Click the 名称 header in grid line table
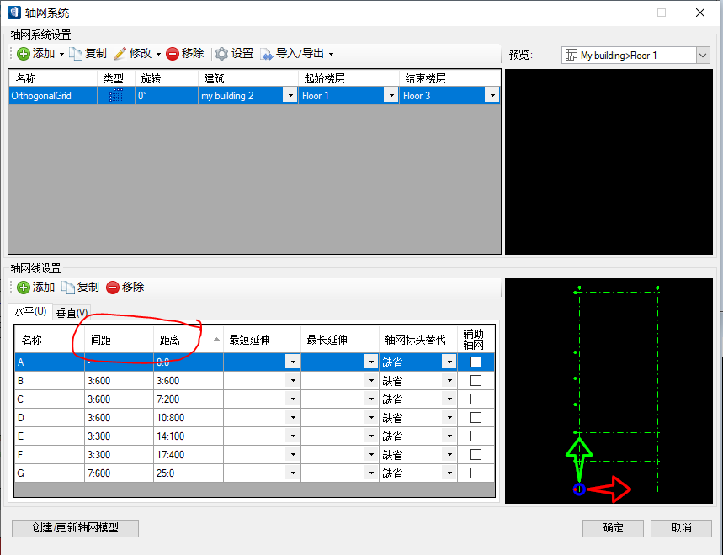 click(x=50, y=340)
